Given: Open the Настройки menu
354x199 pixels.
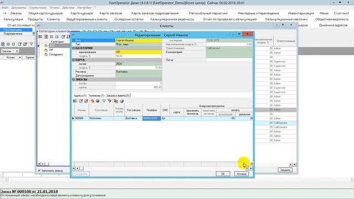Looking at the screenshot, I should pos(84,8).
